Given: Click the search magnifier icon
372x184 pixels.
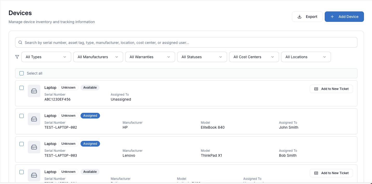Looking at the screenshot, I should pyautogui.click(x=20, y=43).
